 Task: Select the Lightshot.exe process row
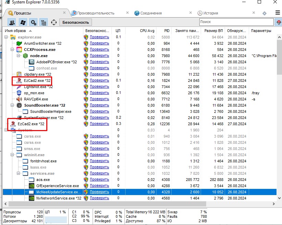pyautogui.click(x=38, y=87)
